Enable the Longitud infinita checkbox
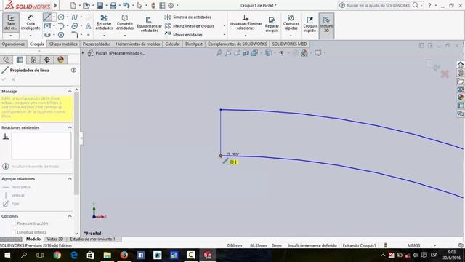 14,232
